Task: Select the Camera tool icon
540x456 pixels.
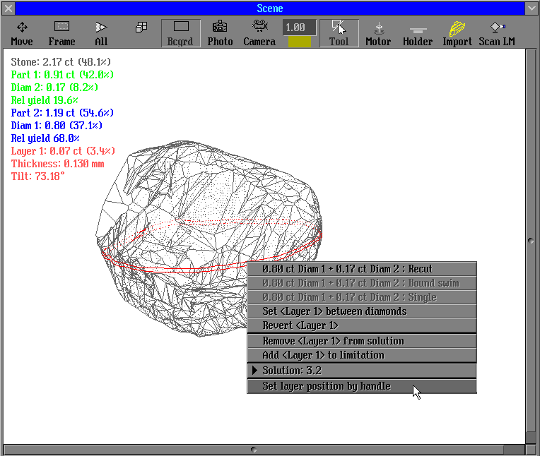Action: (259, 32)
